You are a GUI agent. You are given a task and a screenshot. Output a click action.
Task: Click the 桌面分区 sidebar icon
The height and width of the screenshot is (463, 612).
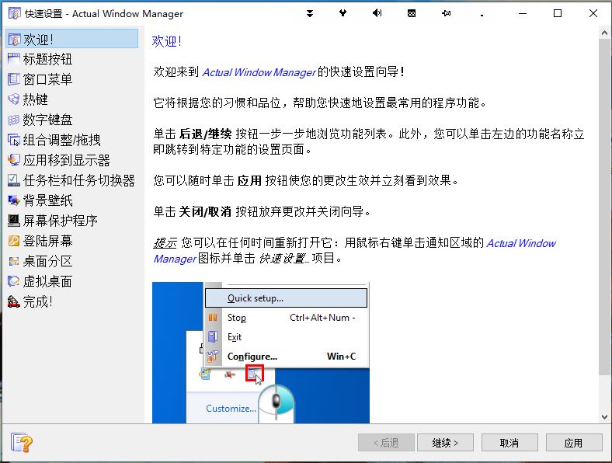pyautogui.click(x=14, y=261)
